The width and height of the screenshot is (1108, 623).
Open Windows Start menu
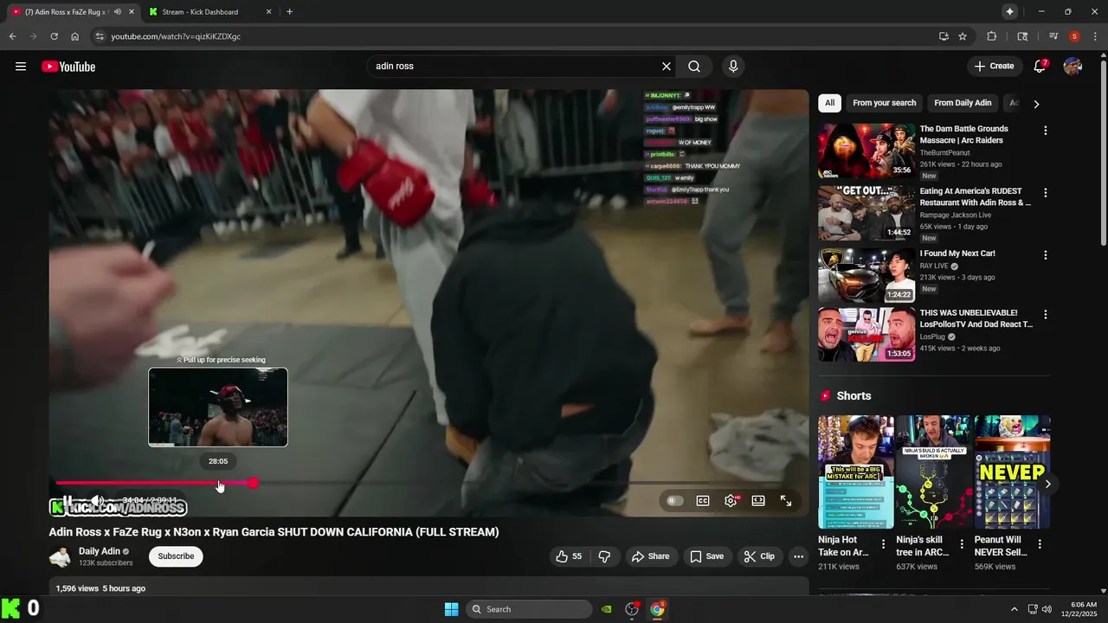[451, 609]
